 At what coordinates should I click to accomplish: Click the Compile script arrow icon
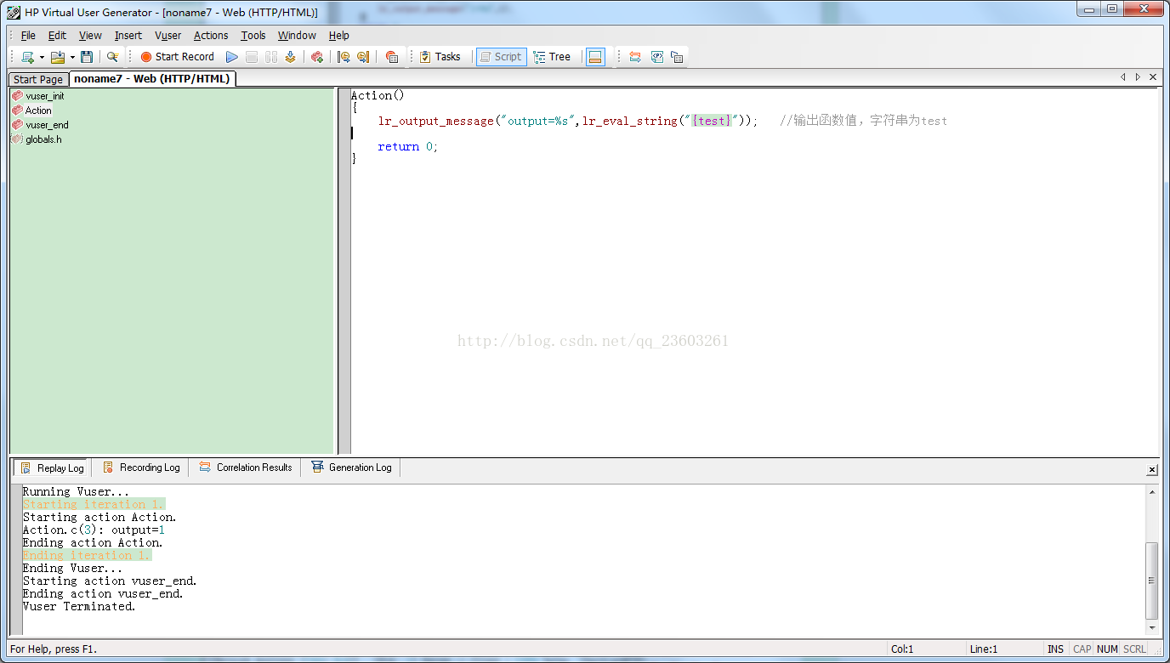point(291,57)
